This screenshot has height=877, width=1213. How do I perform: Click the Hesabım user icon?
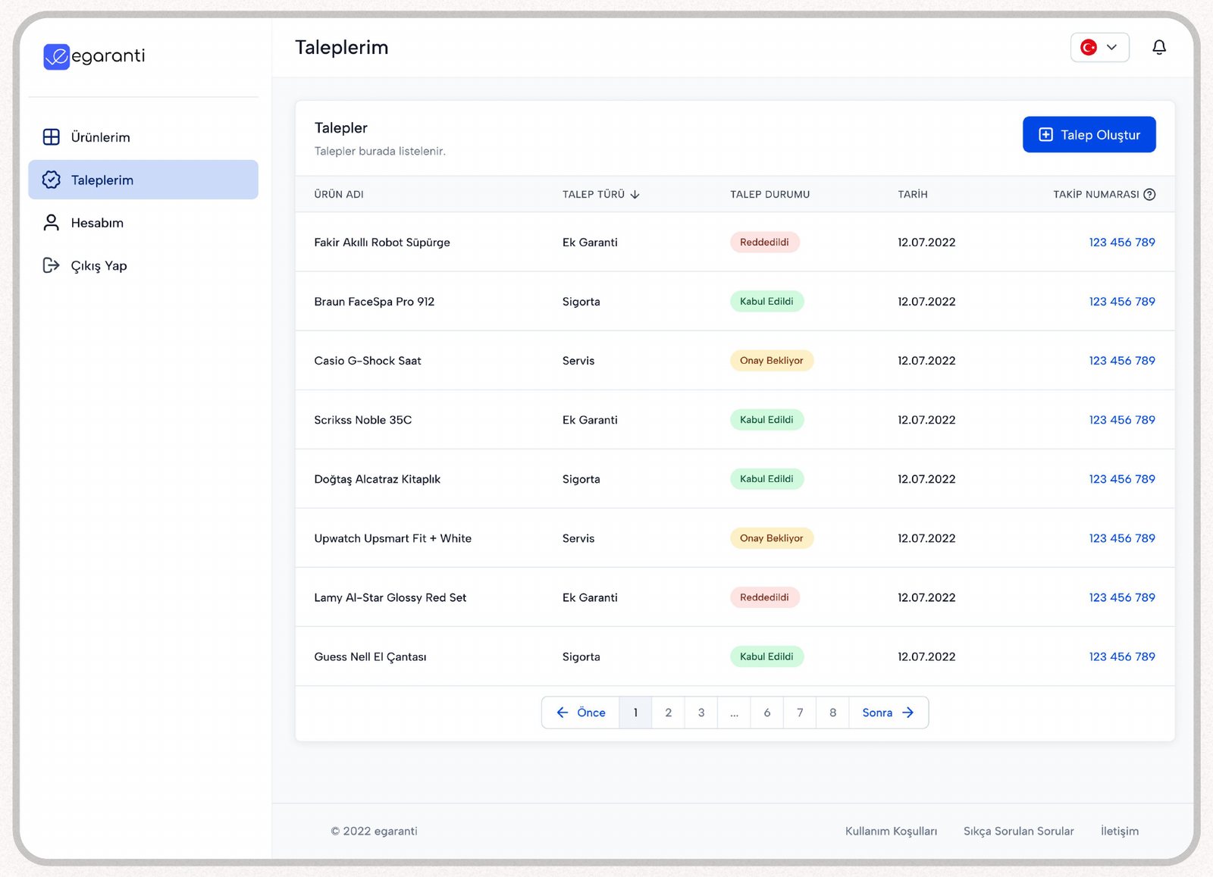(52, 223)
